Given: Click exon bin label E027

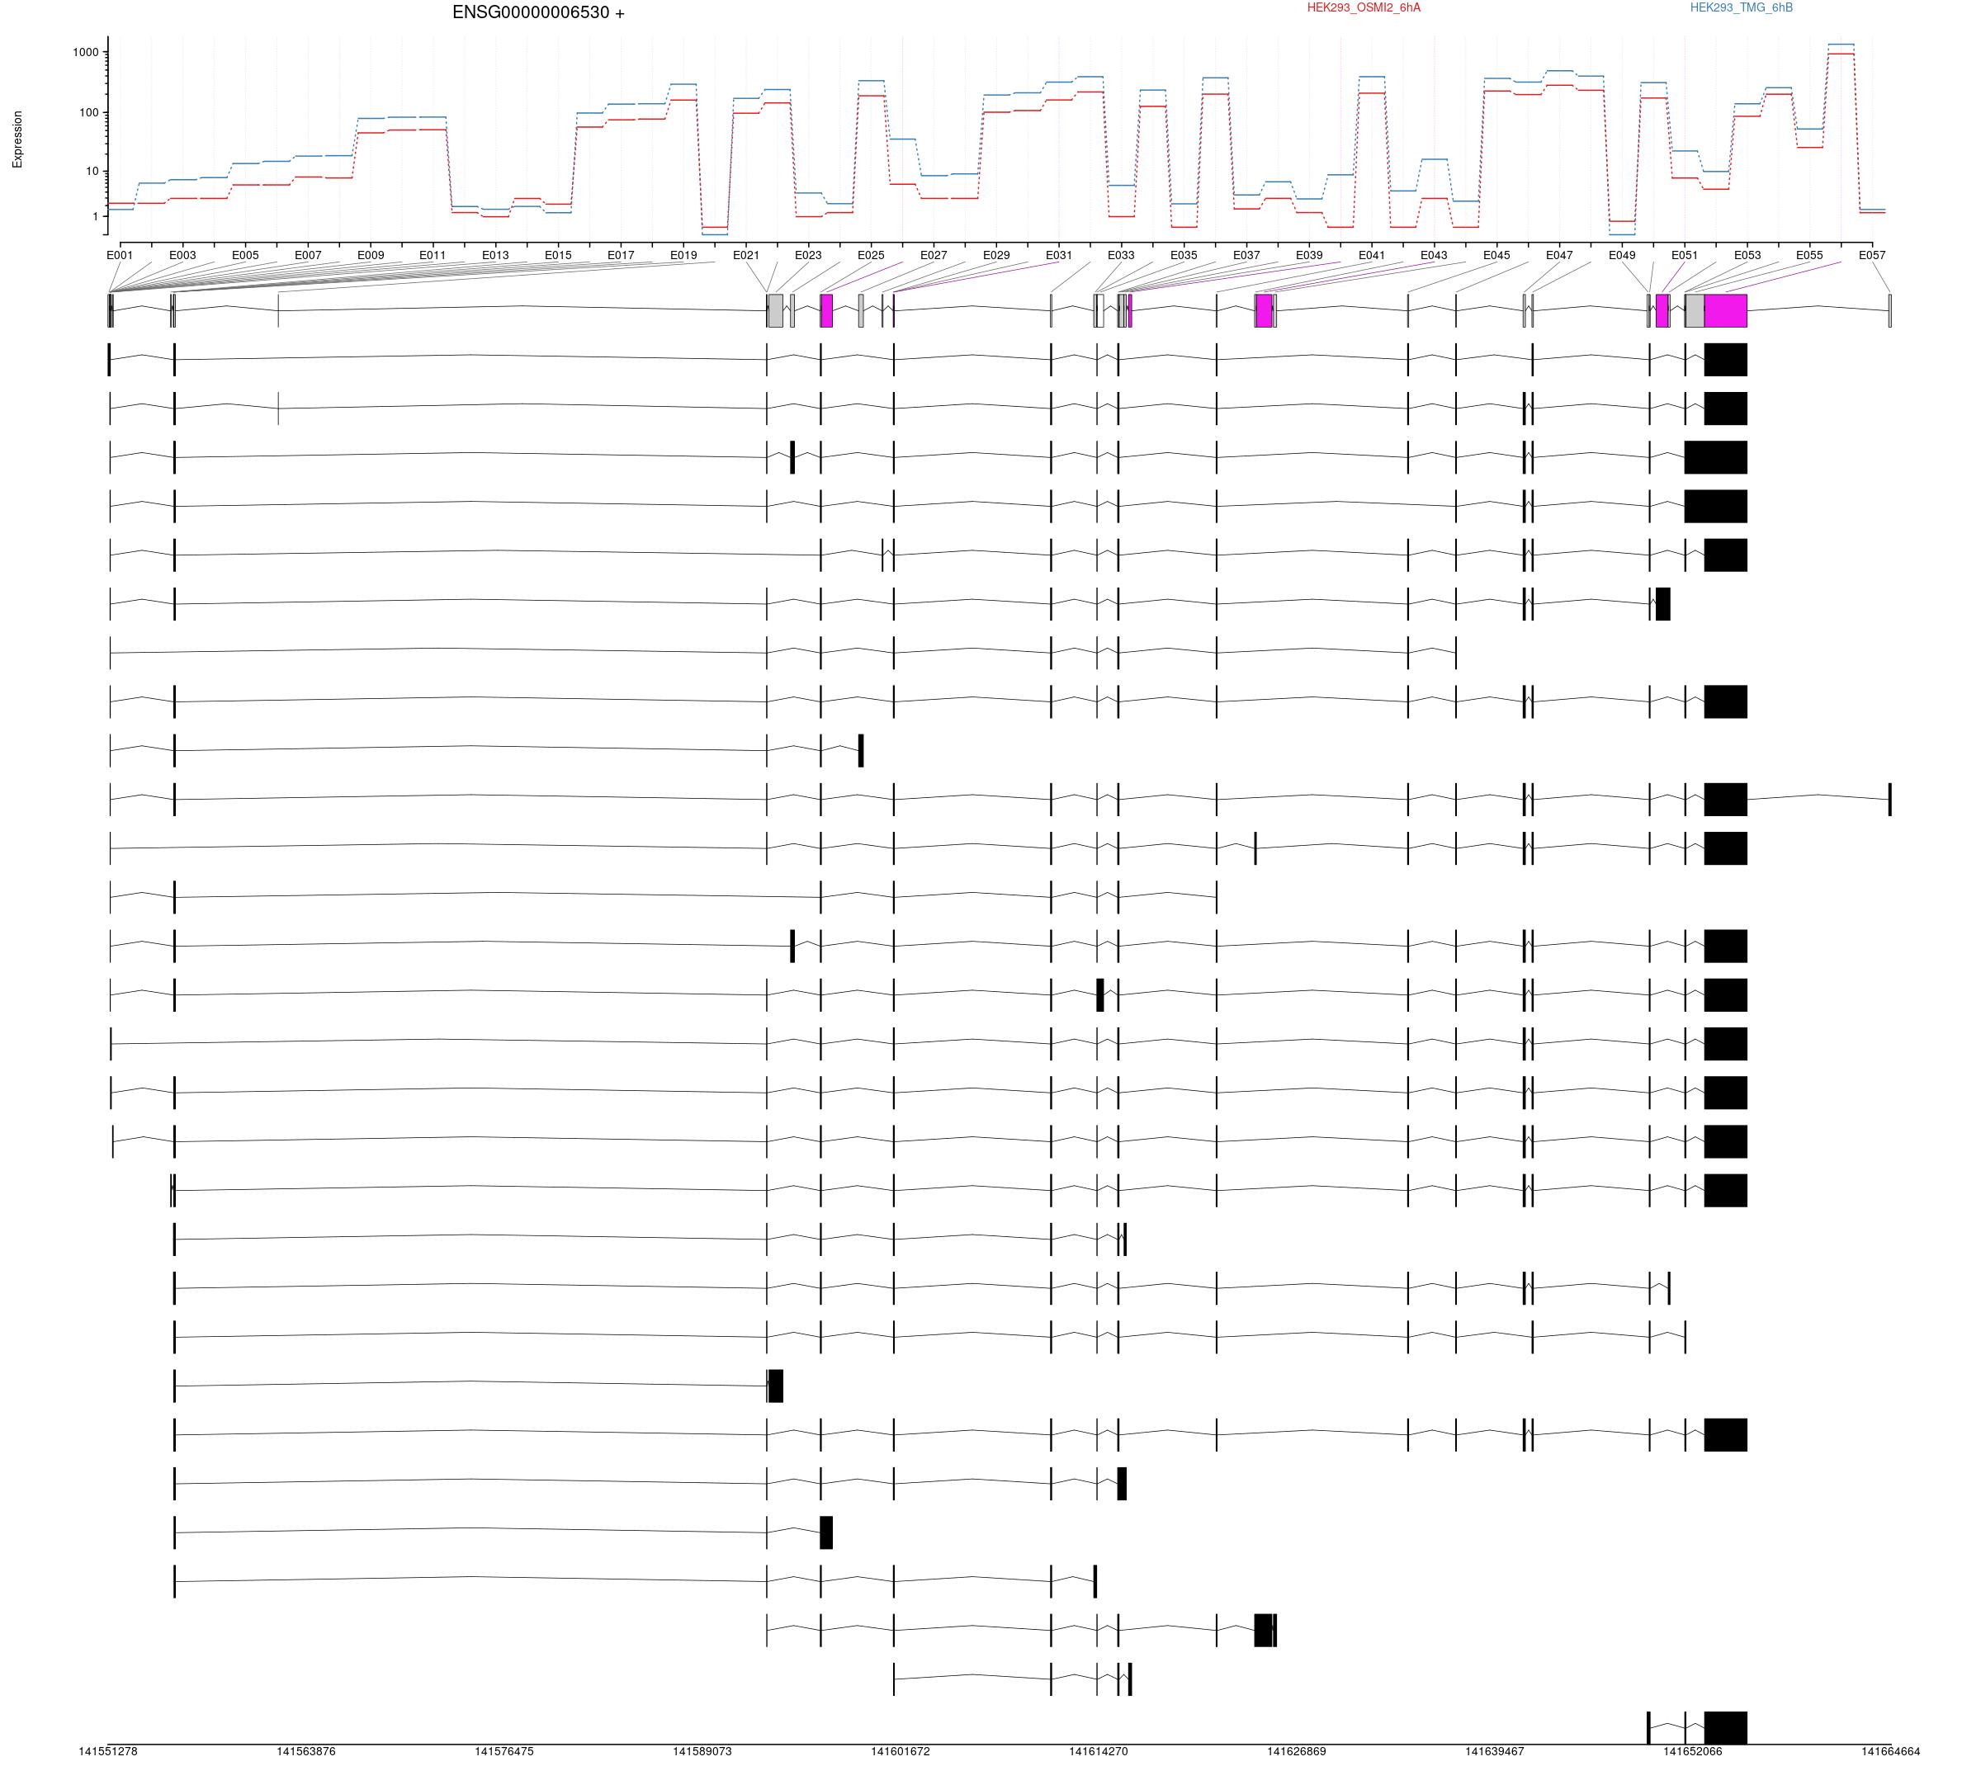Looking at the screenshot, I should click(934, 255).
